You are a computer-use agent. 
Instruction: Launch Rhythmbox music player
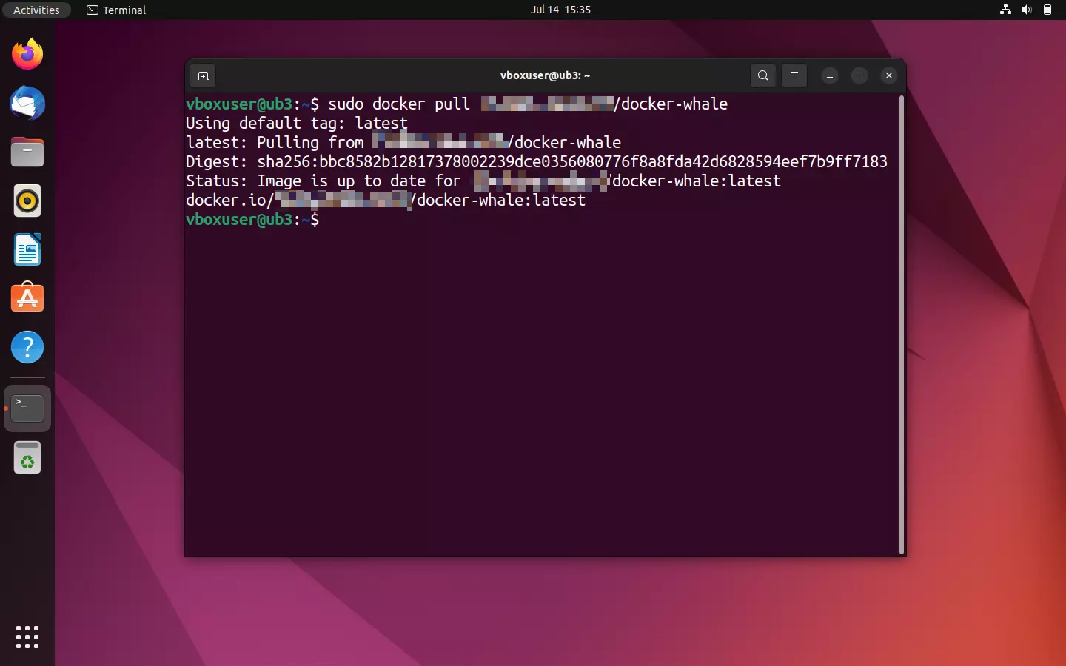click(x=27, y=201)
